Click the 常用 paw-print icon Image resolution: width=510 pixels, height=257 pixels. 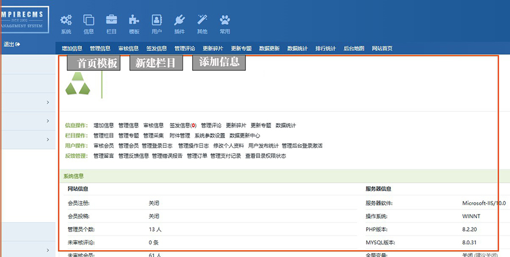pos(225,21)
